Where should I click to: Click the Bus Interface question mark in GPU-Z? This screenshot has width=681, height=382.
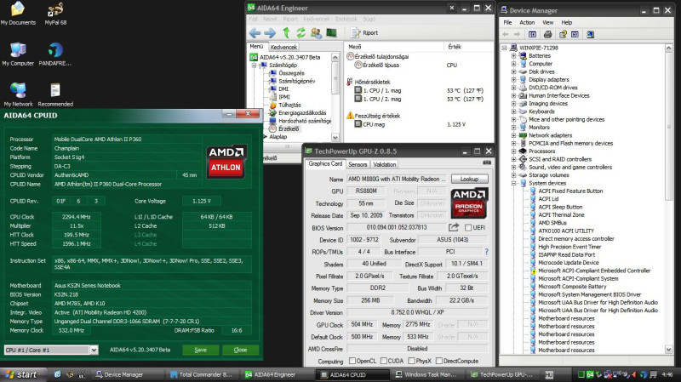(486, 251)
